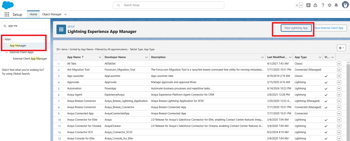
Task: Click the Automation row visible checkmark
Action: pos(326,88)
